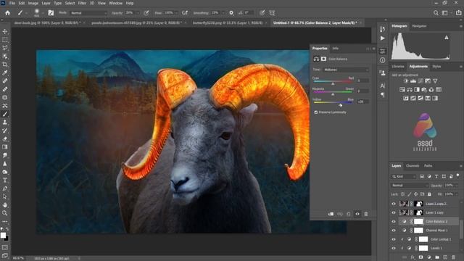Go to the Home screen icon
This screenshot has height=261, width=464.
point(7,13)
